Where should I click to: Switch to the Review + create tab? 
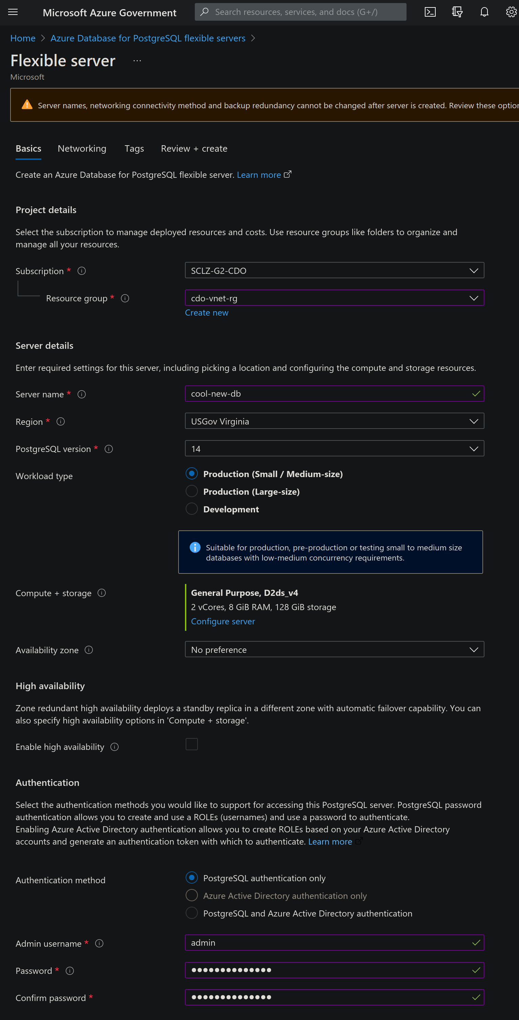(x=194, y=149)
